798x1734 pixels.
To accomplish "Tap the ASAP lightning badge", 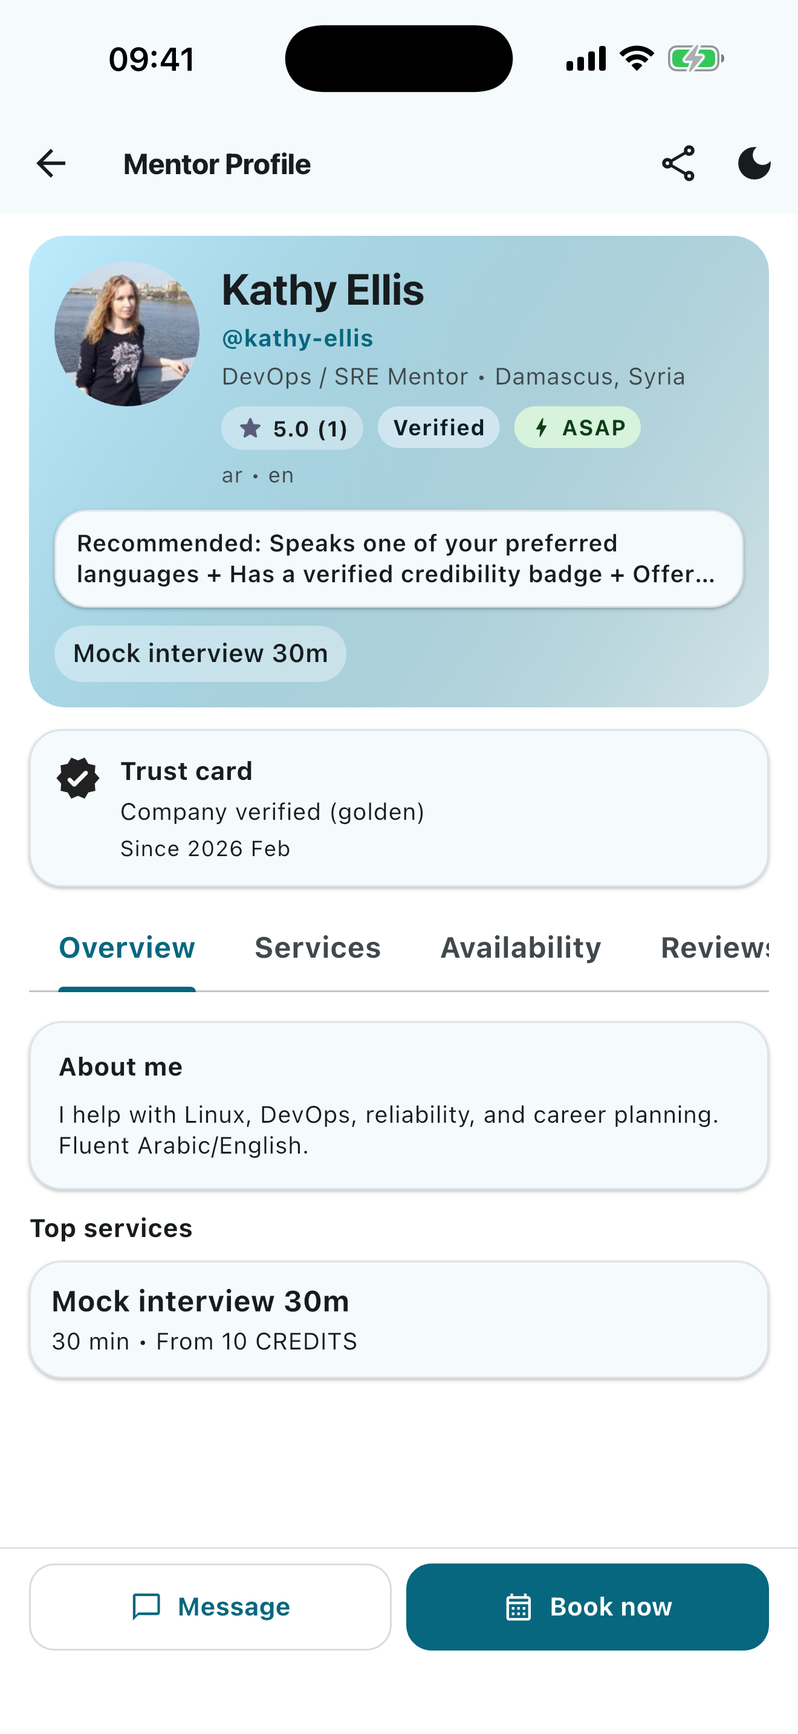I will click(577, 427).
